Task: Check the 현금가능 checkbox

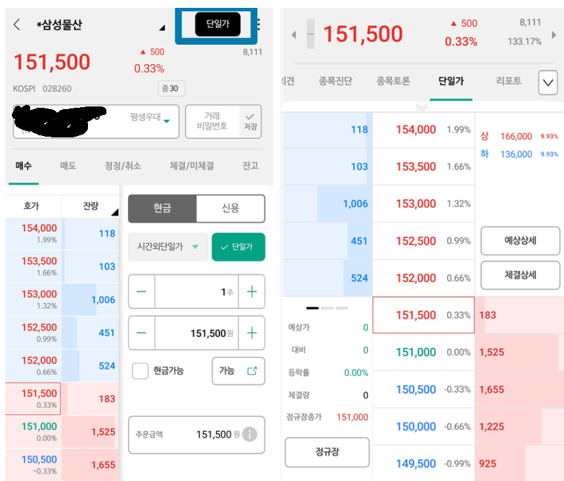Action: (141, 371)
